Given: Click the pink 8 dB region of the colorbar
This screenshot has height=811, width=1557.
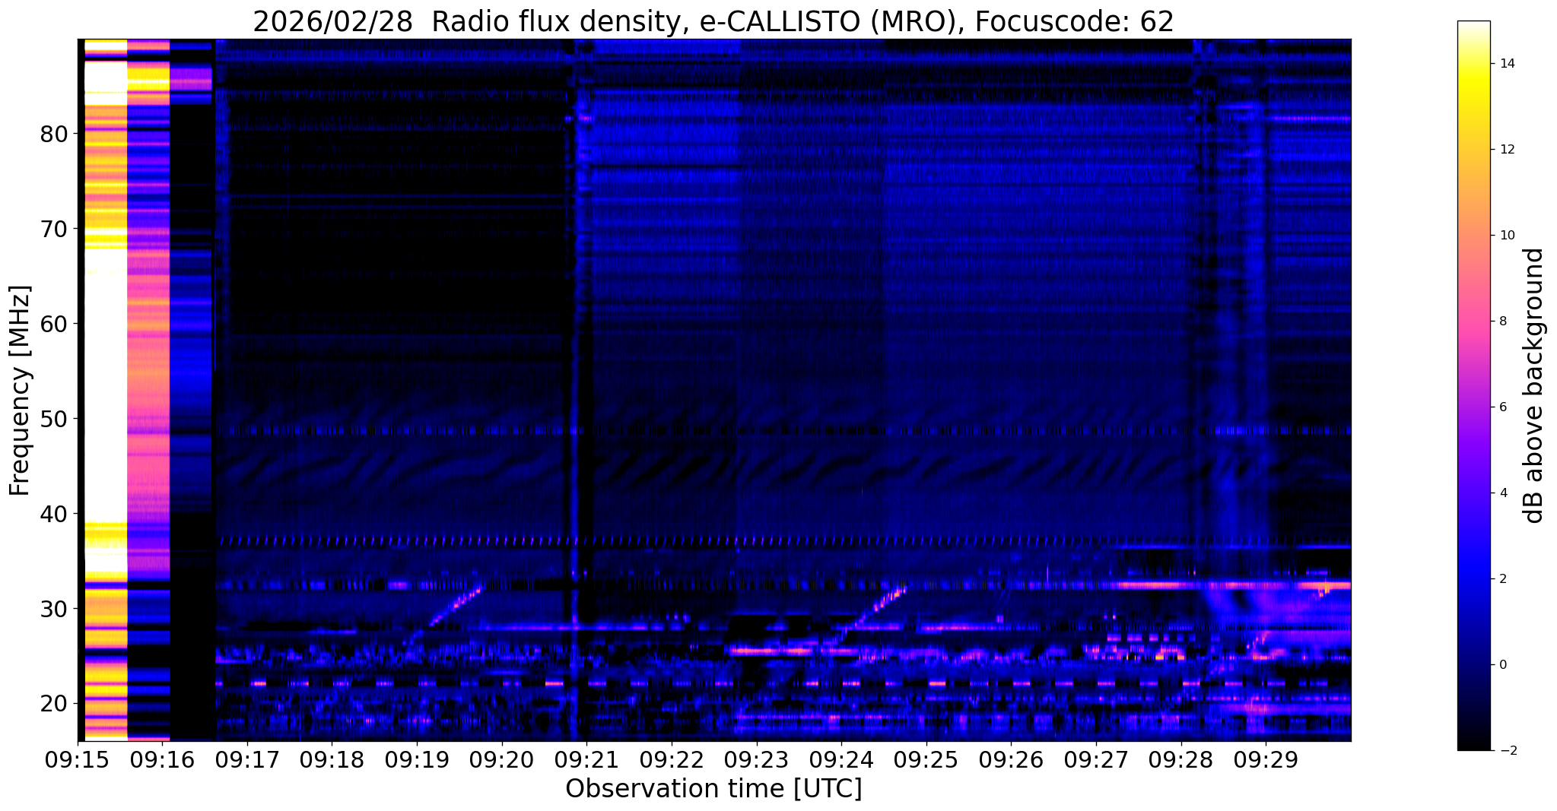Looking at the screenshot, I should (1473, 322).
